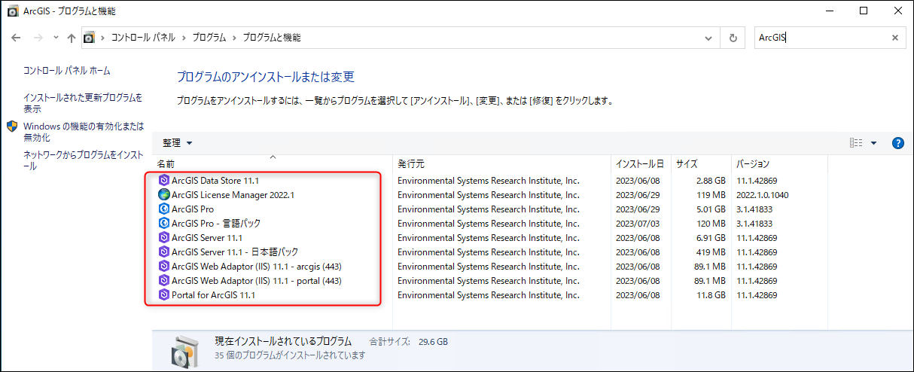Screen dimensions: 914x372
Task: Click the ArcGIS Data Store 11.1 icon
Action: 164,181
